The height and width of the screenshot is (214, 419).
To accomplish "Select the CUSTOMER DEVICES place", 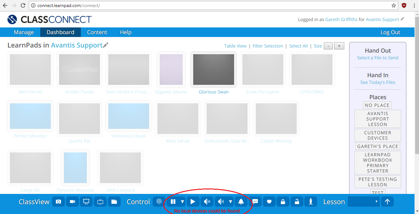I will pyautogui.click(x=378, y=135).
